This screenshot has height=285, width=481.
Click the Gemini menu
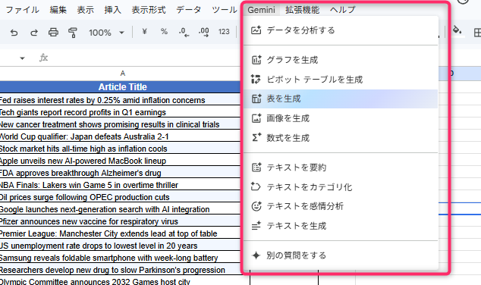click(x=261, y=10)
